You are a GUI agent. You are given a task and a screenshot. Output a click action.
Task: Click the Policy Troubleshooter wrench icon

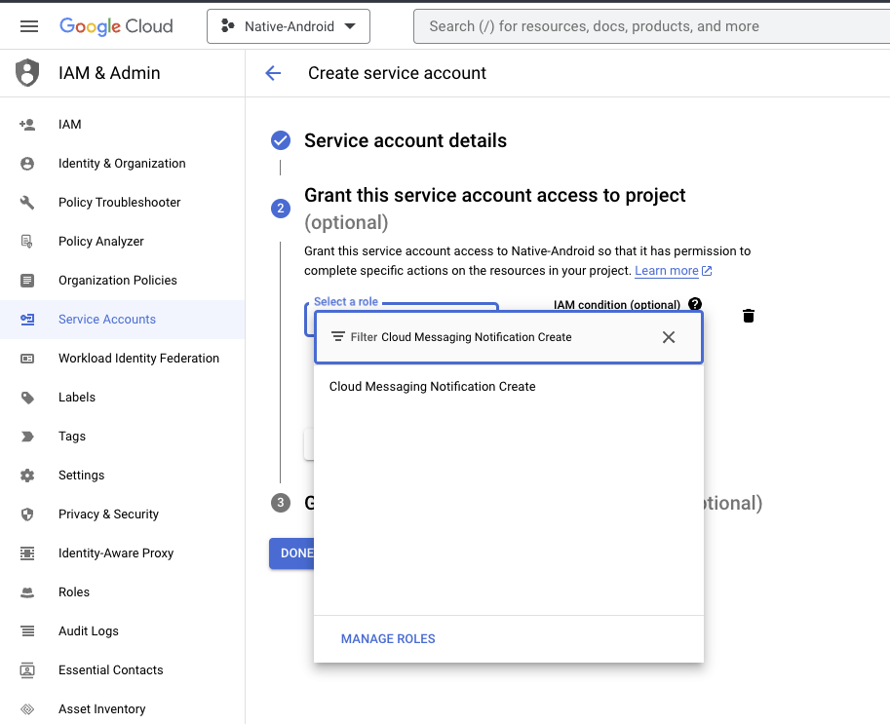tap(27, 203)
